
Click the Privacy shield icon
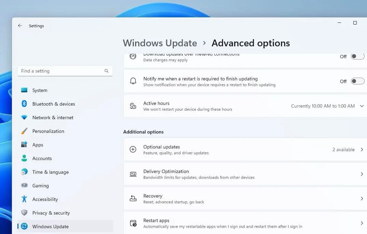click(24, 213)
